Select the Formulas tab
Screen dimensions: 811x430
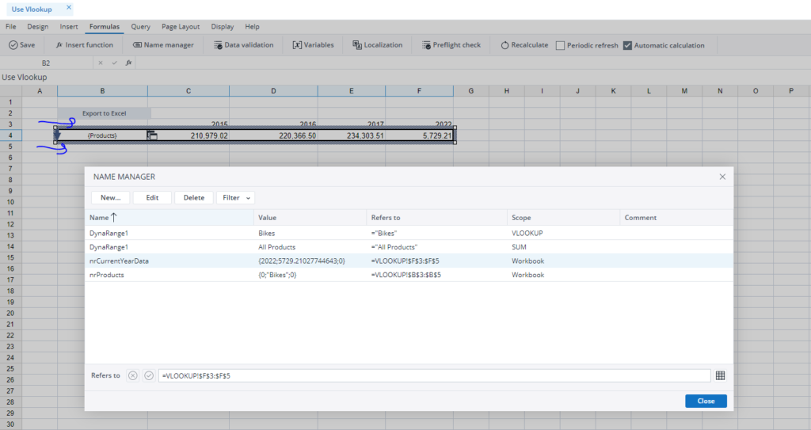[x=105, y=26]
